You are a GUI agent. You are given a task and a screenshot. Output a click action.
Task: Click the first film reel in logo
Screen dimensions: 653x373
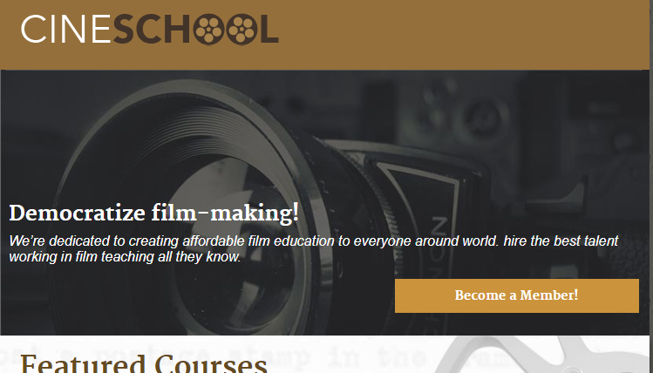click(x=209, y=29)
